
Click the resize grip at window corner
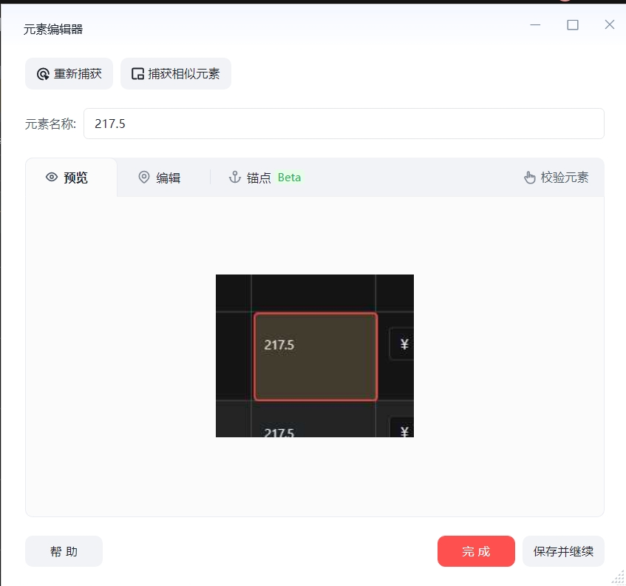[618, 578]
